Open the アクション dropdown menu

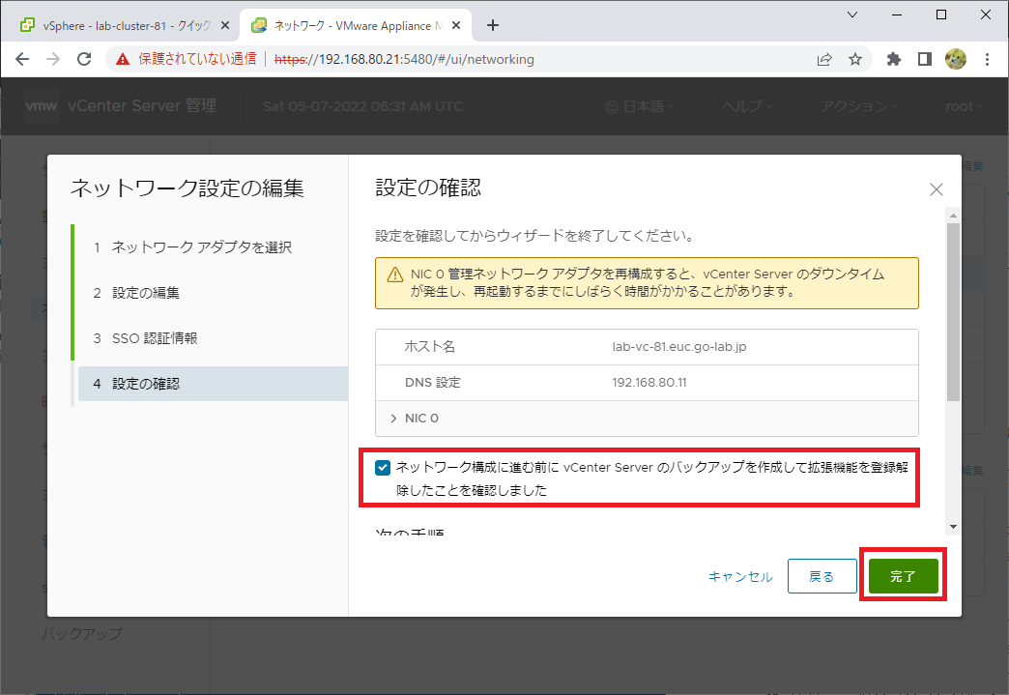pos(859,106)
